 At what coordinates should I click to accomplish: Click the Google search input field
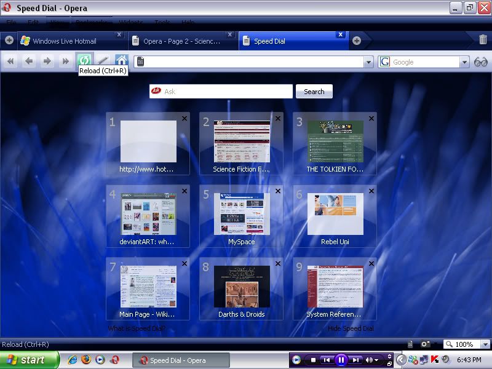[x=424, y=62]
